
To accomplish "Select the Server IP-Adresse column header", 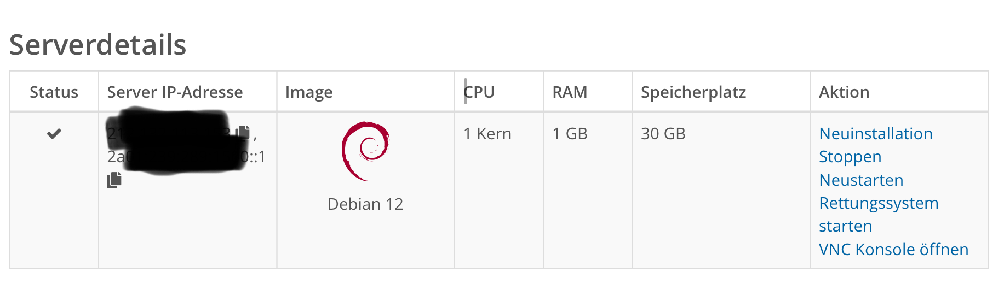I will [x=175, y=92].
